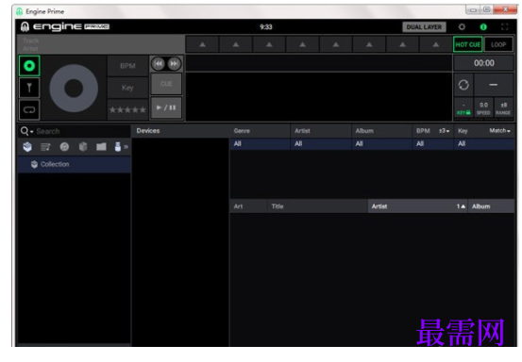Select the green vinyl platter view button
This screenshot has height=362, width=522.
(29, 66)
